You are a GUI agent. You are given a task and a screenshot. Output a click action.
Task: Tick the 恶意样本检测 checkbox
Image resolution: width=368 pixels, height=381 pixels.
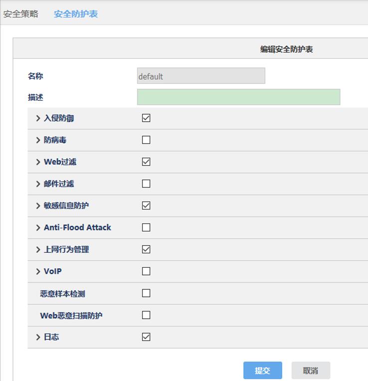pos(146,293)
